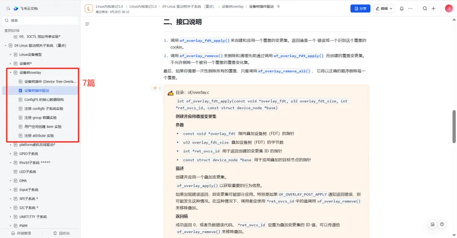The height and width of the screenshot is (238, 457).
Task: Expand PWM tree node
Action: point(10,226)
